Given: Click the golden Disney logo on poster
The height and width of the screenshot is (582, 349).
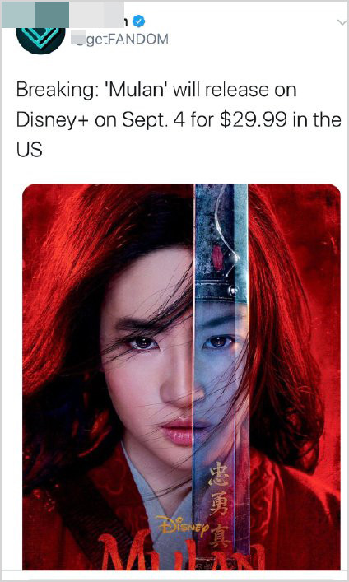Looking at the screenshot, I should pos(181,525).
